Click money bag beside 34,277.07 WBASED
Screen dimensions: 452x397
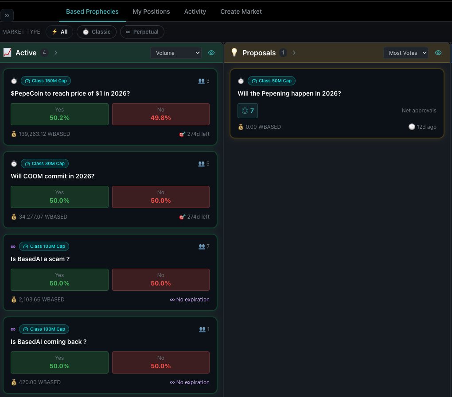(14, 217)
